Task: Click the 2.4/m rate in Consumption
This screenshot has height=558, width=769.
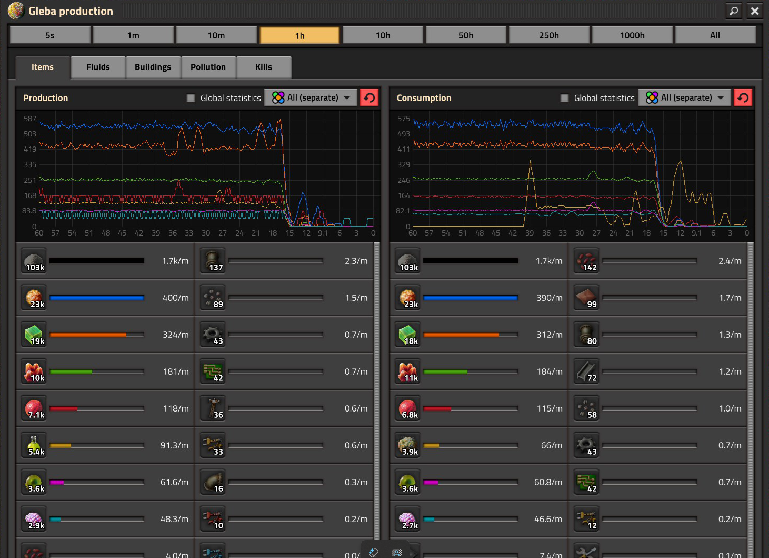Action: 730,261
